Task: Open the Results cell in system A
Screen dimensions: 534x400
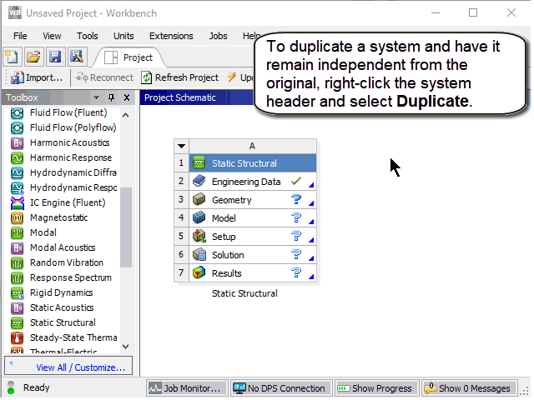Action: point(226,273)
